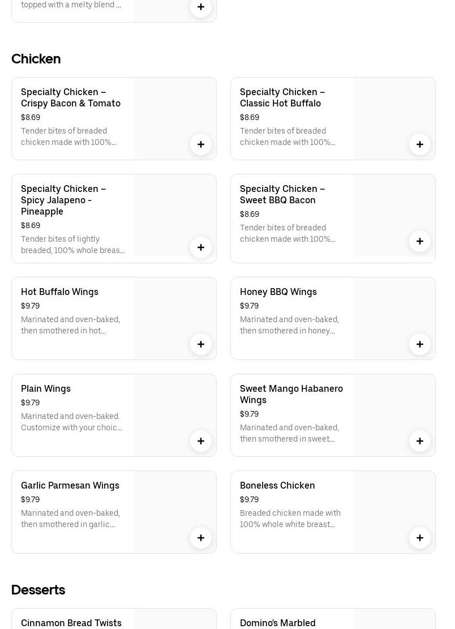
Task: Open Domino's Marbled dessert item
Action: (x=278, y=622)
